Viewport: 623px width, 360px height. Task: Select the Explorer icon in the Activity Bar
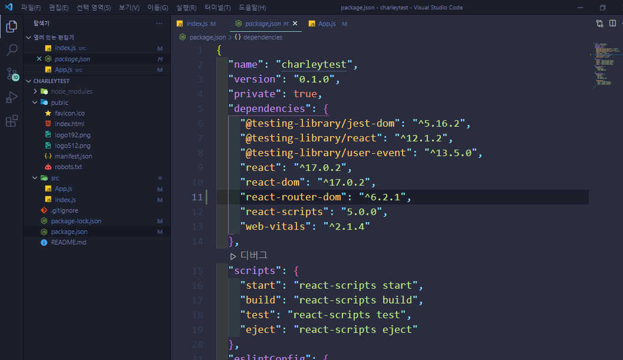[x=11, y=27]
